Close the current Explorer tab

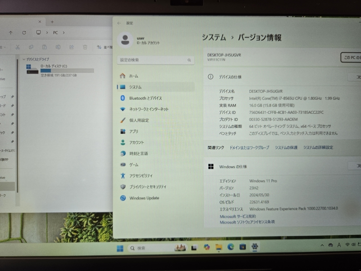click(40, 22)
